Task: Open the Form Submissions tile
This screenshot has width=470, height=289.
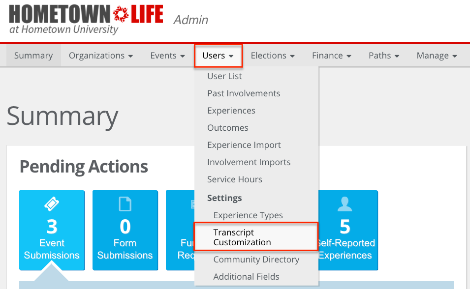Action: [125, 230]
